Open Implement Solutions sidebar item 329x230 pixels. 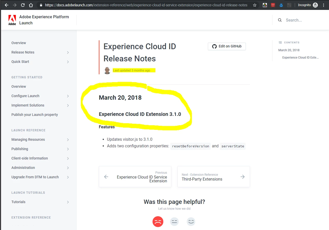[x=28, y=105]
